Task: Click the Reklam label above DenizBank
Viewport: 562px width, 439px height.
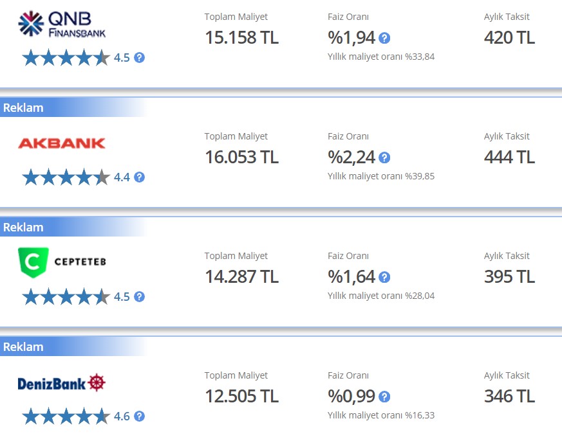Action: point(23,347)
